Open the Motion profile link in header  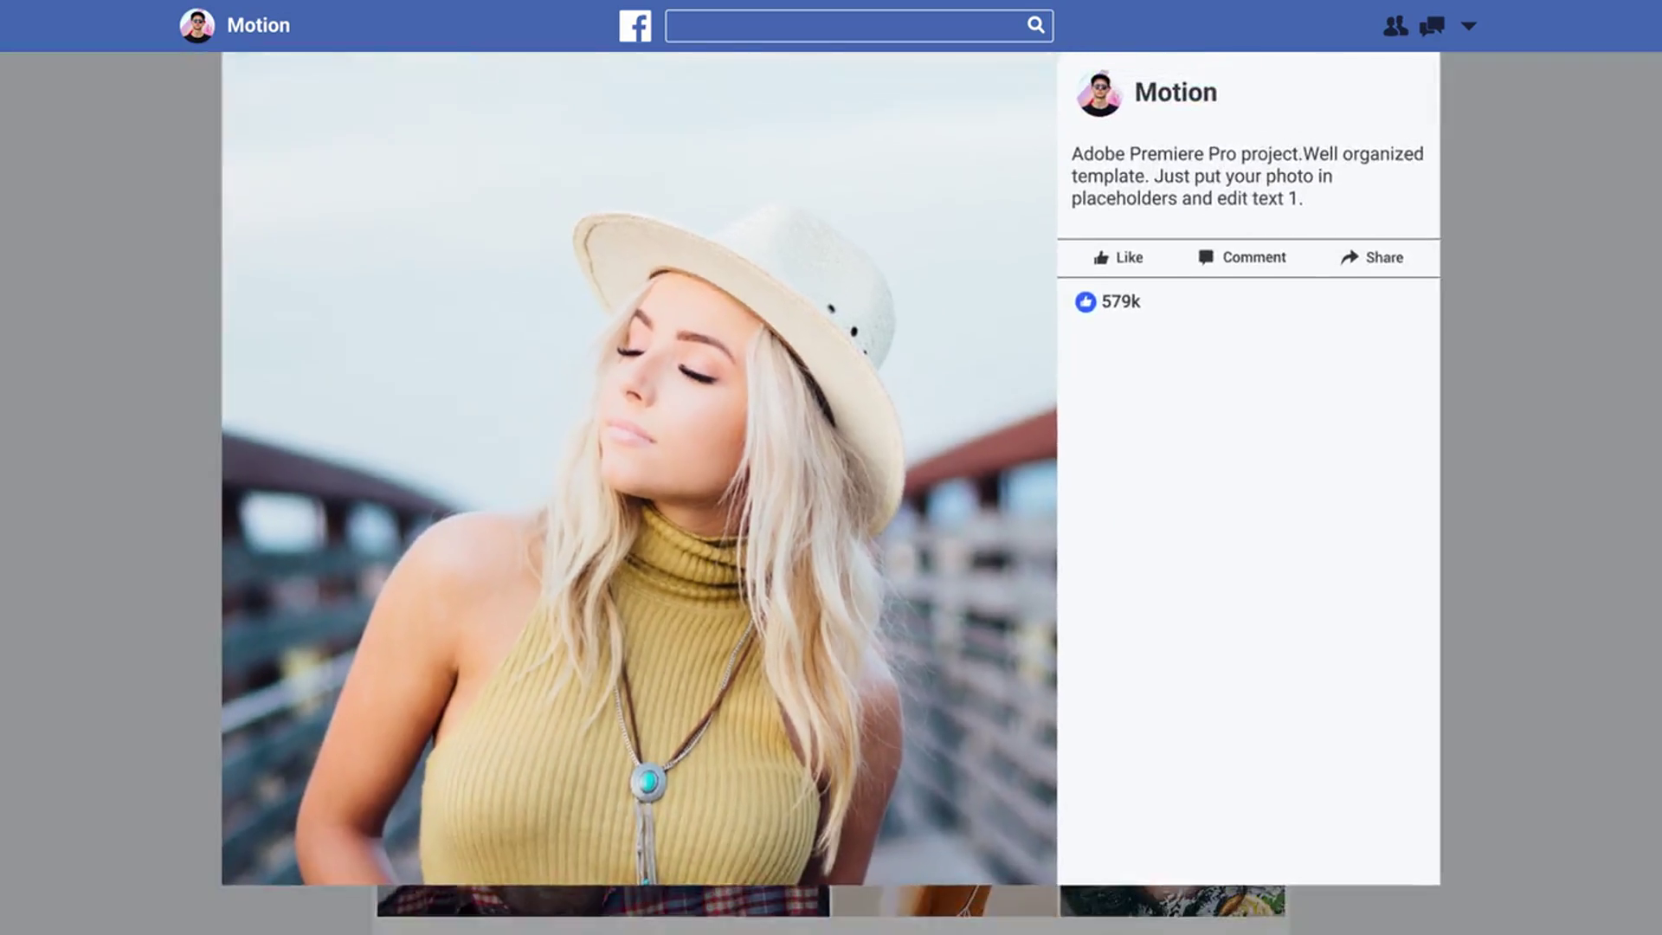pyautogui.click(x=258, y=26)
